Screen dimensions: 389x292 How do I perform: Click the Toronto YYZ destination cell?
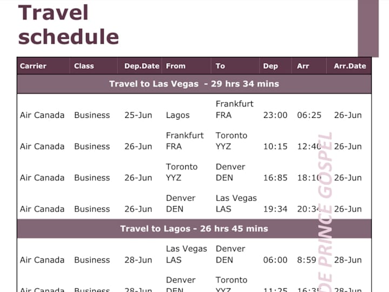231,141
